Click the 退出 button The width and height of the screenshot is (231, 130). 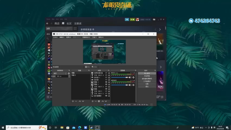pos(147,86)
